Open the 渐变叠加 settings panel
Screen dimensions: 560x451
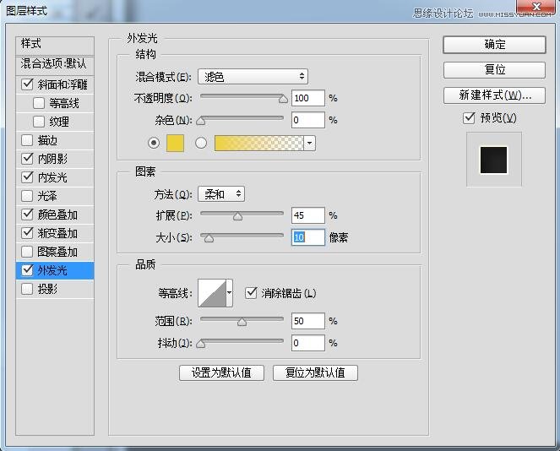coord(57,233)
